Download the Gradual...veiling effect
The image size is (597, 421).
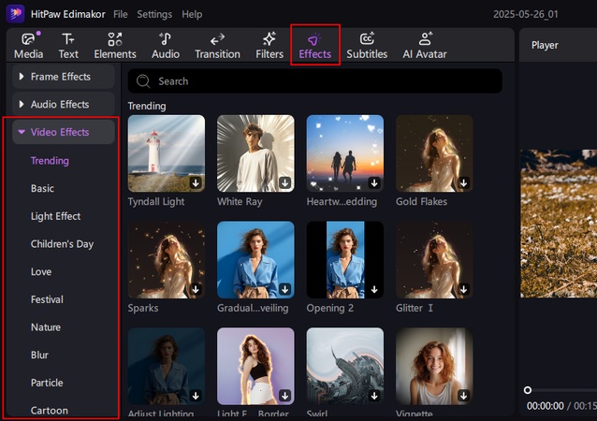pos(284,289)
